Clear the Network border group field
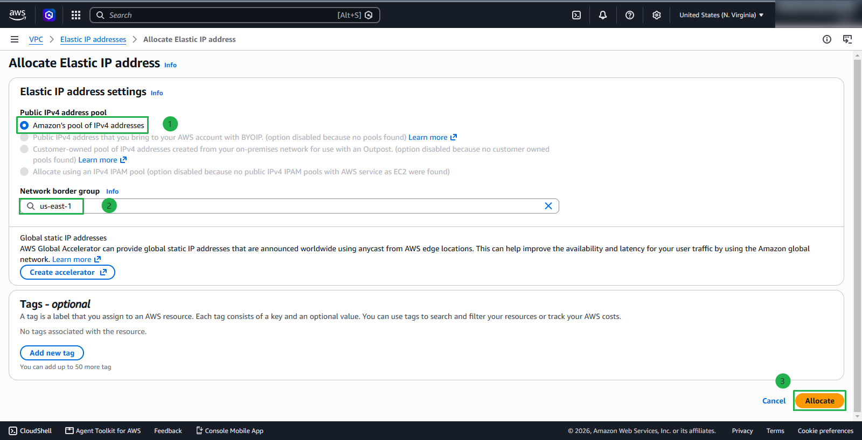This screenshot has height=440, width=862. (x=548, y=206)
